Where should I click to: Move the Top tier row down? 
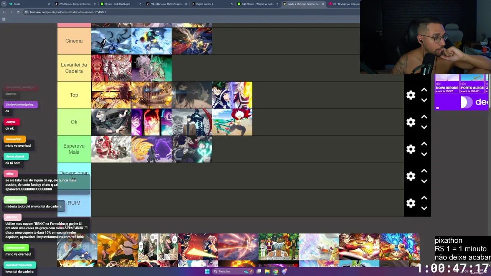424,100
